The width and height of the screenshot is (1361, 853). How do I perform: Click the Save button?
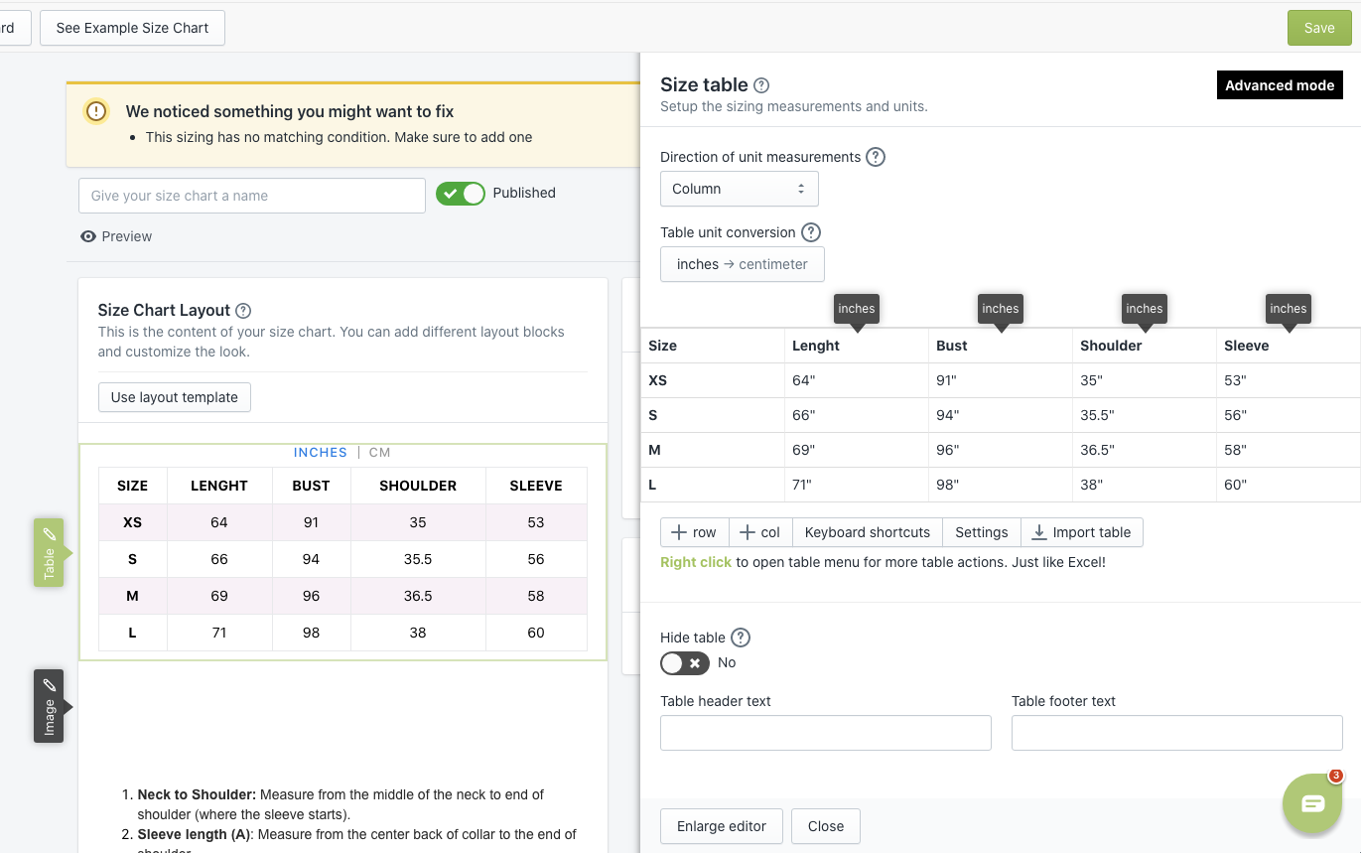coord(1319,28)
